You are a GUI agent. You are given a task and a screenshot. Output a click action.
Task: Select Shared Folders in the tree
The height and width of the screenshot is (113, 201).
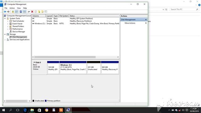click(18, 26)
